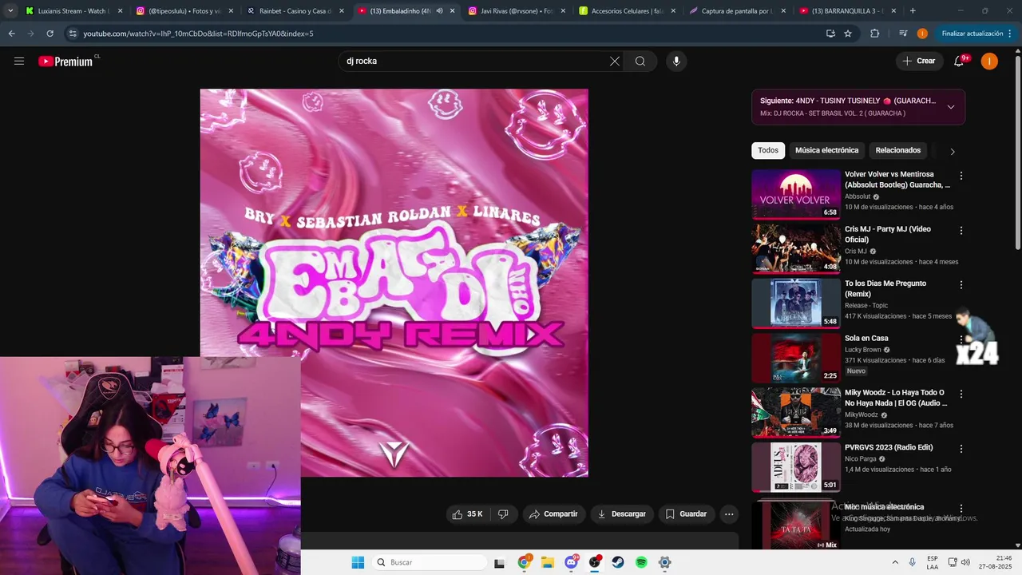Image resolution: width=1022 pixels, height=575 pixels.
Task: Click the taskbar Buscar search box
Action: click(x=430, y=562)
